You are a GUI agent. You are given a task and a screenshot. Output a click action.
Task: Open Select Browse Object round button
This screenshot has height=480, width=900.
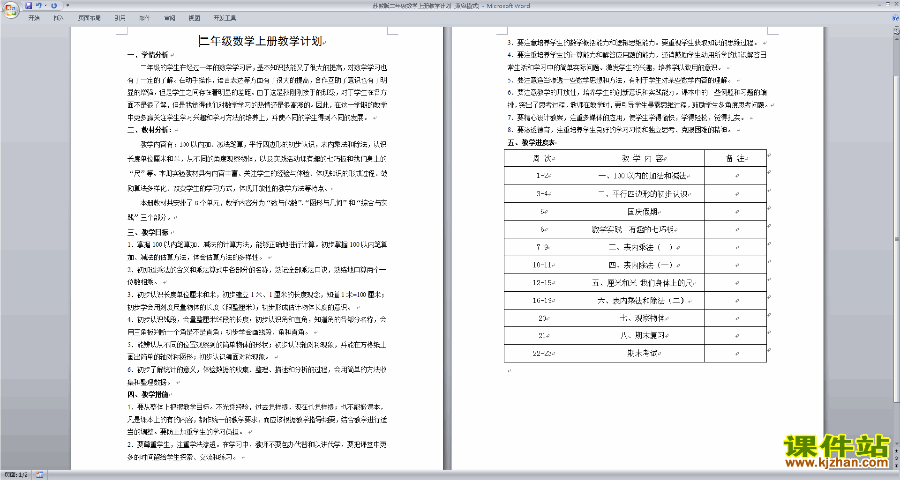tap(896, 458)
